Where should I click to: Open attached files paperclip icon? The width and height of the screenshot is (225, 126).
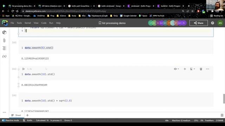(4, 41)
